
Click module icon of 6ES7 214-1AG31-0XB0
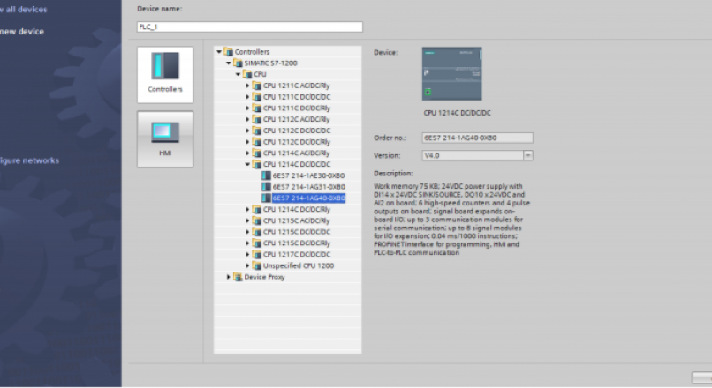(x=267, y=187)
